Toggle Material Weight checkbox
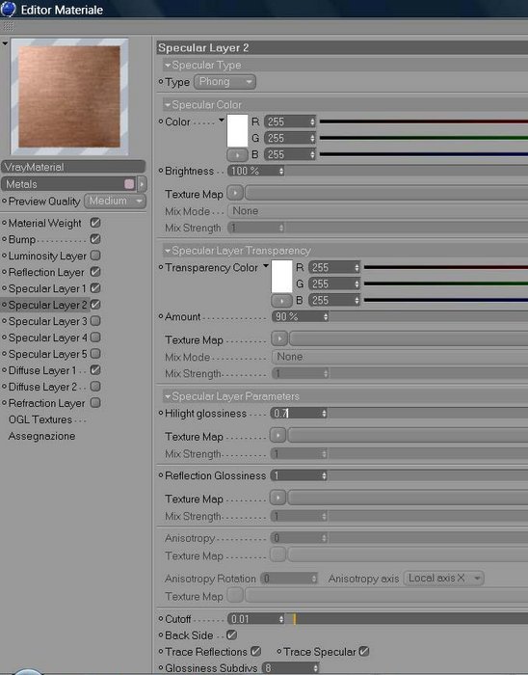 pos(95,223)
